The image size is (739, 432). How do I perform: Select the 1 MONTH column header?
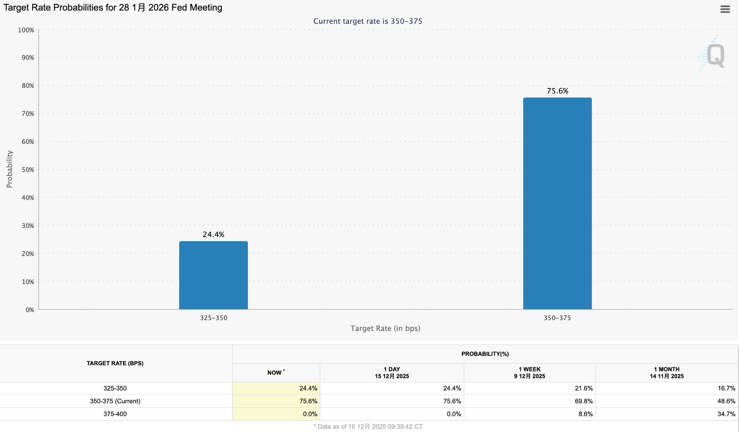pos(667,373)
